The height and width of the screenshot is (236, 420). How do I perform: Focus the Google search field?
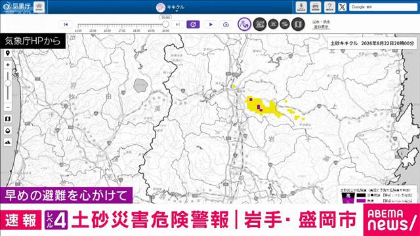coord(383,7)
